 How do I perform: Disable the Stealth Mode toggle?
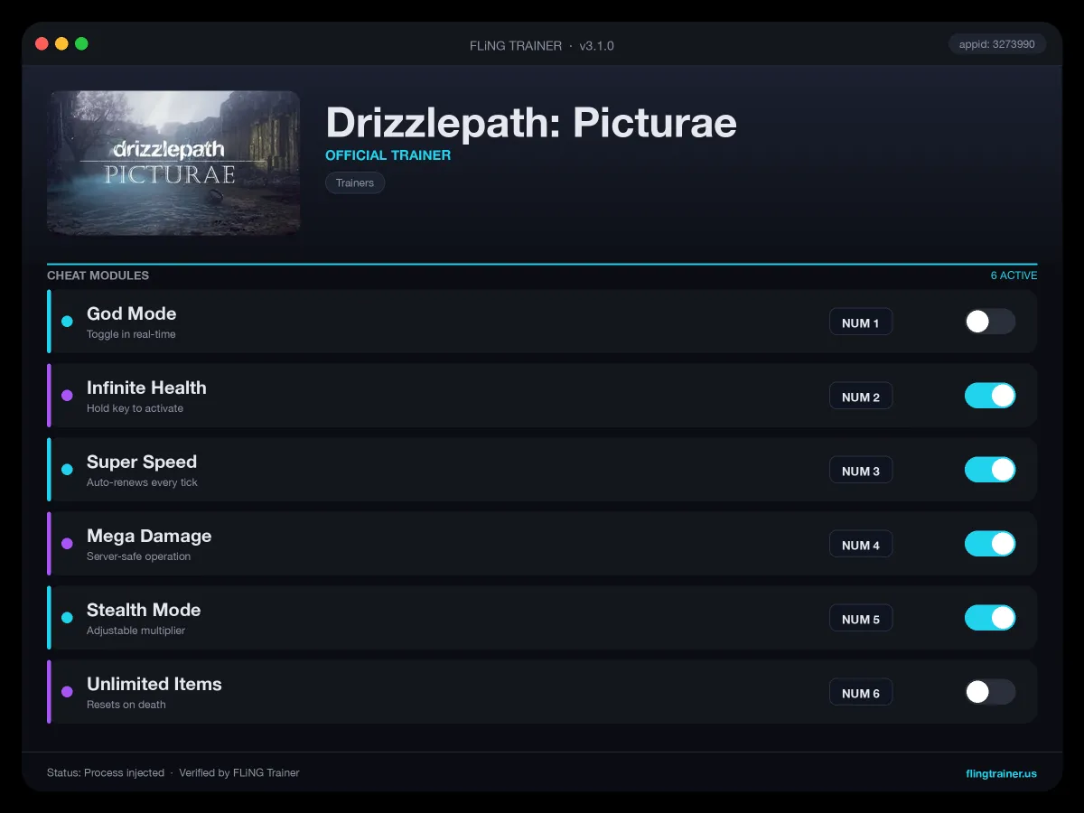[990, 618]
